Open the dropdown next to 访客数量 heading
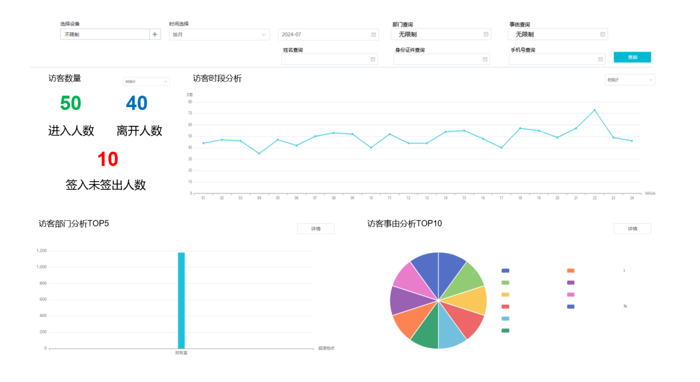 pyautogui.click(x=146, y=82)
